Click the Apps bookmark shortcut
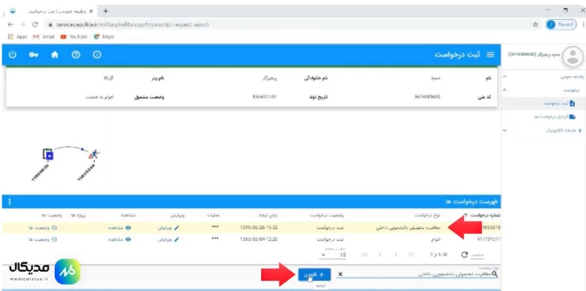This screenshot has height=291, width=586. click(17, 37)
